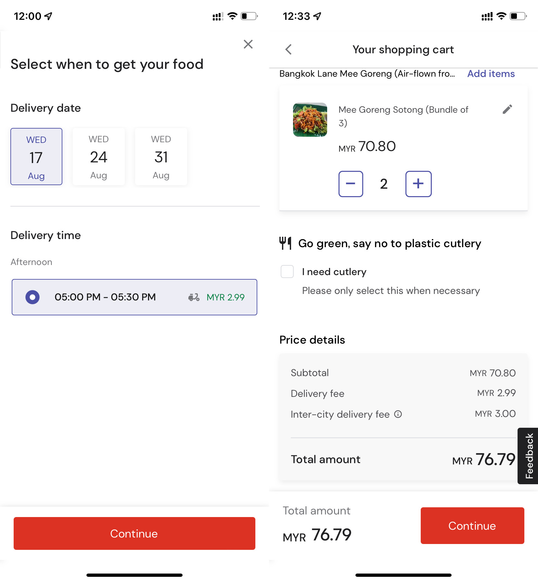Viewport: 538px width, 582px height.
Task: Choose Wed 24 Aug delivery date
Action: 99,157
